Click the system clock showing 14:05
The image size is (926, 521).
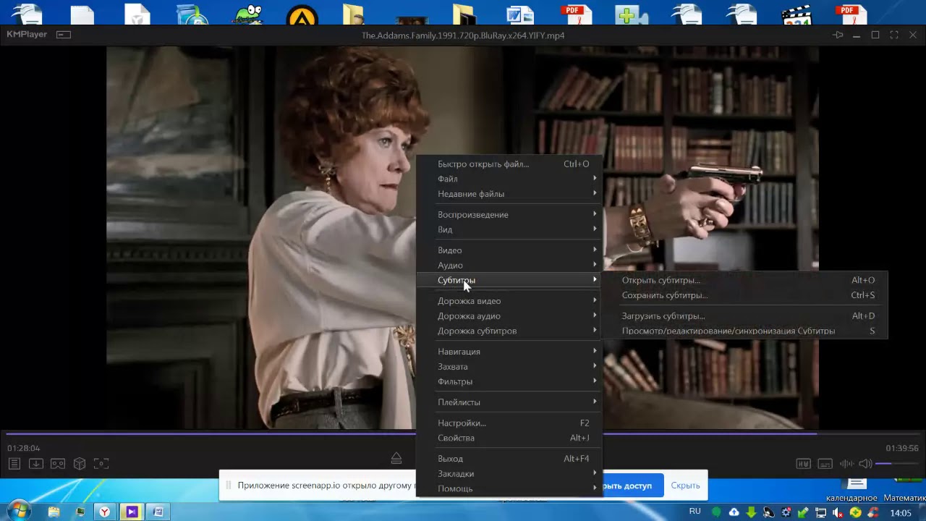click(x=901, y=513)
